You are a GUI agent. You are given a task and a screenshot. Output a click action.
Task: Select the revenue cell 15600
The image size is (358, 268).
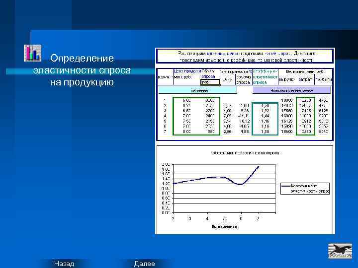tap(287, 132)
